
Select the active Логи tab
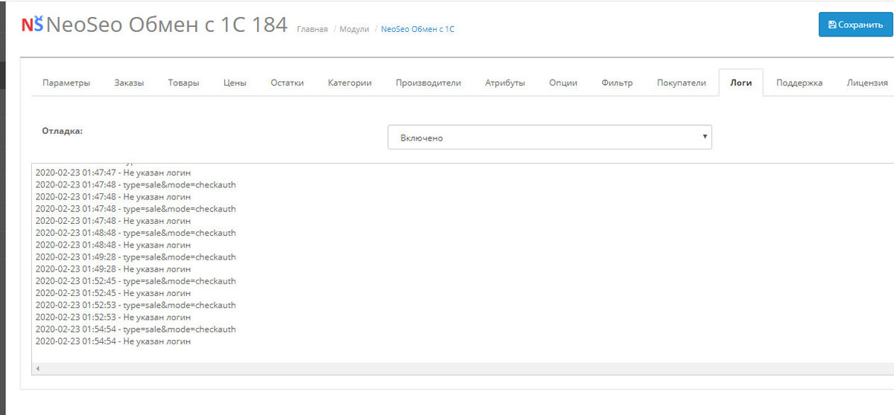click(741, 83)
